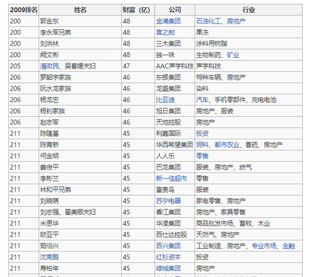The height and width of the screenshot is (277, 310).
Task: Select the name 刘洪林
Action: tap(49, 44)
